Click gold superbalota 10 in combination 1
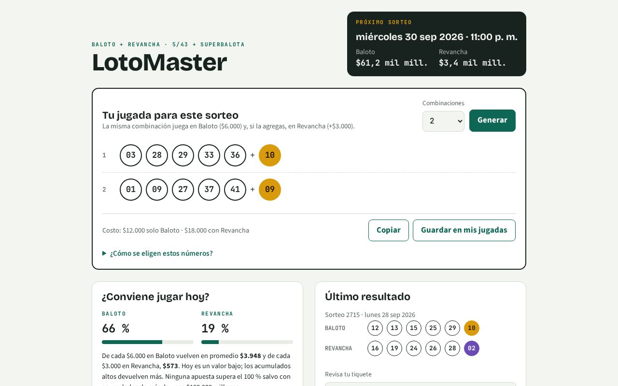Image resolution: width=618 pixels, height=386 pixels. (270, 155)
